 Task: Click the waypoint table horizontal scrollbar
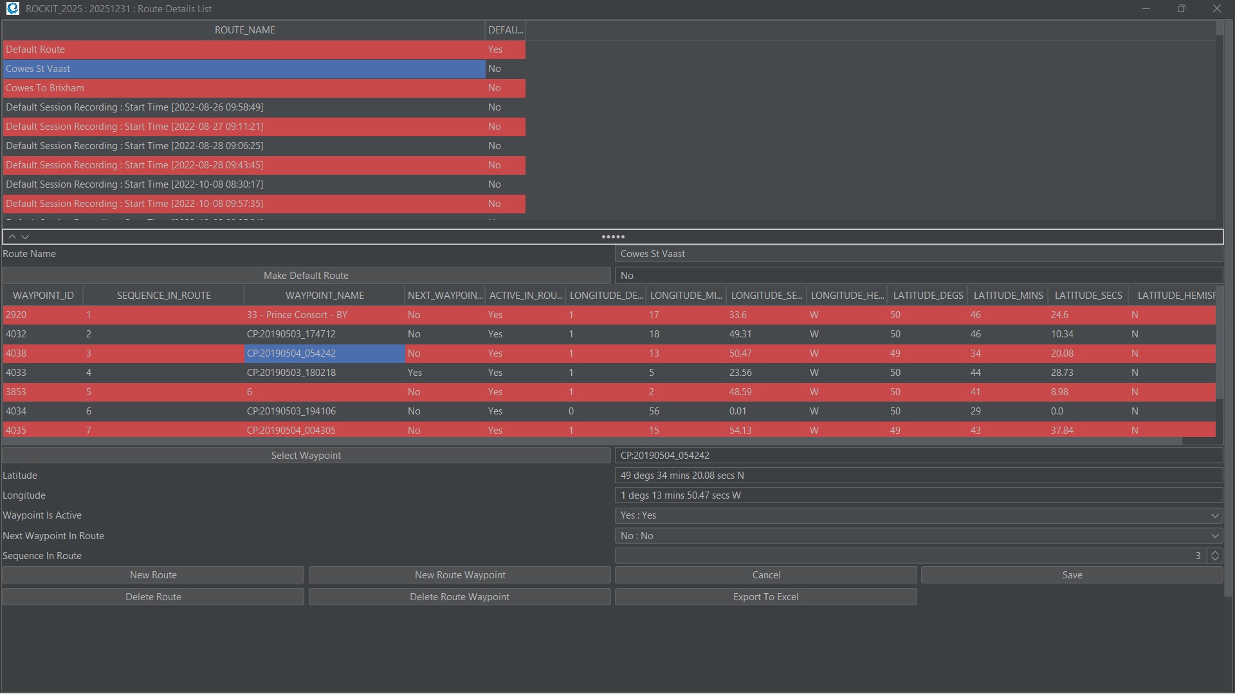click(x=592, y=441)
